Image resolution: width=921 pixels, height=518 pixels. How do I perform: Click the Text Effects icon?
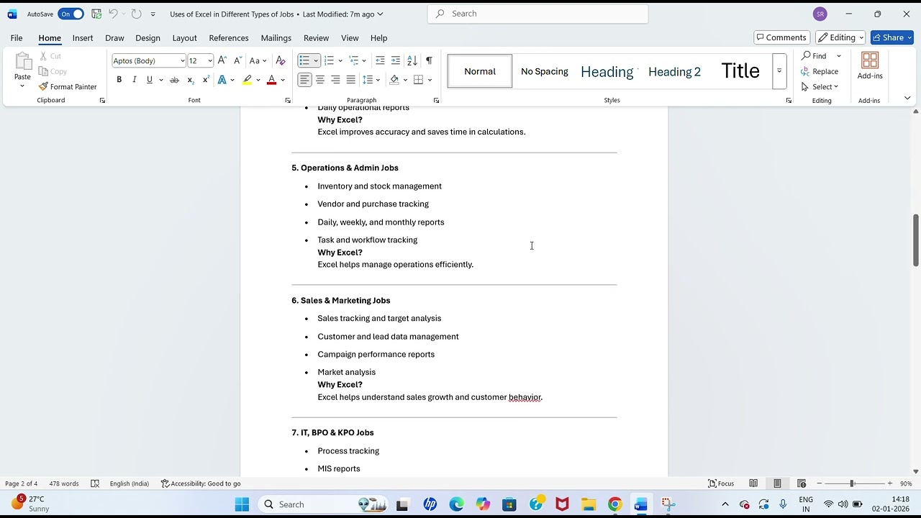point(222,80)
